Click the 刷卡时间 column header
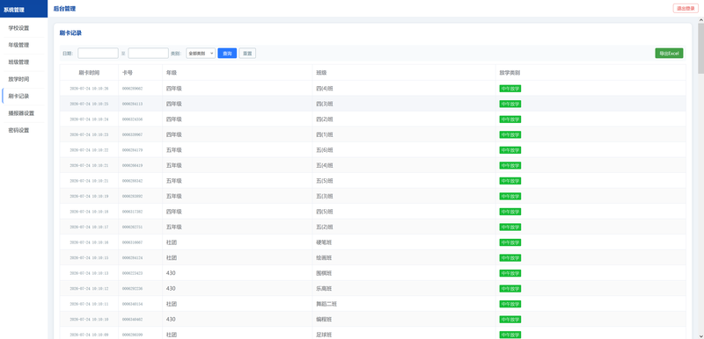Image resolution: width=704 pixels, height=339 pixels. coord(89,73)
